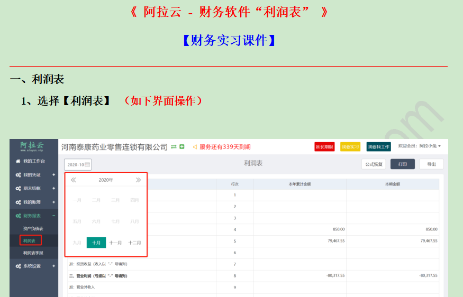Click the yellow 我要实习 button
Image resolution: width=463 pixels, height=297 pixels.
350,146
